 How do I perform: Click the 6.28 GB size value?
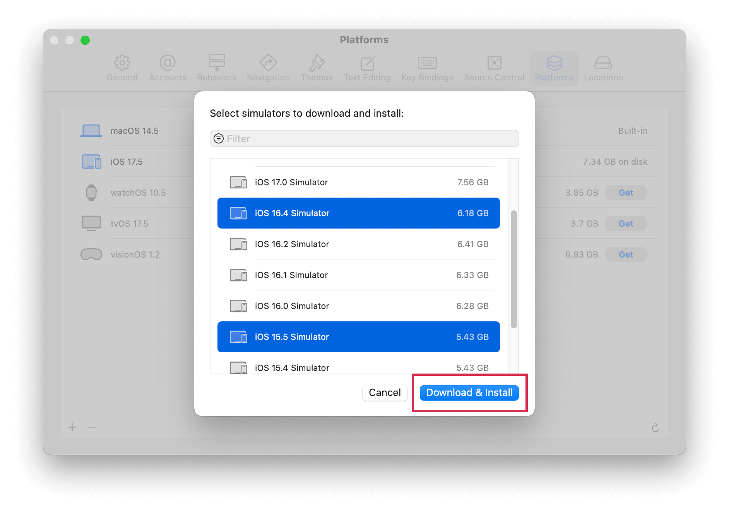(x=472, y=306)
